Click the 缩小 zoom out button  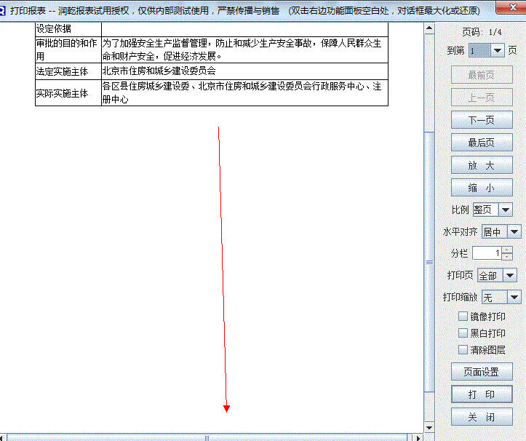pyautogui.click(x=482, y=187)
